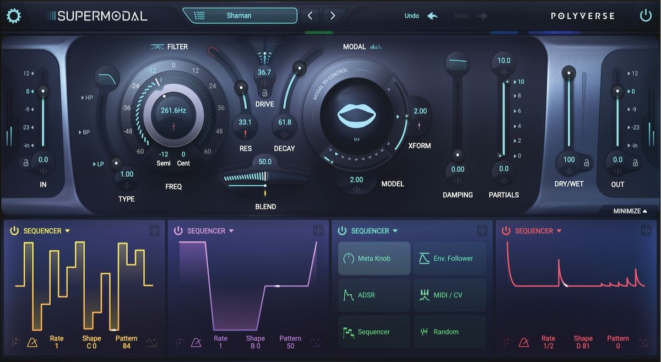Click the low-pass filter shape icon
Viewport: 661px width, 362px height.
(107, 79)
